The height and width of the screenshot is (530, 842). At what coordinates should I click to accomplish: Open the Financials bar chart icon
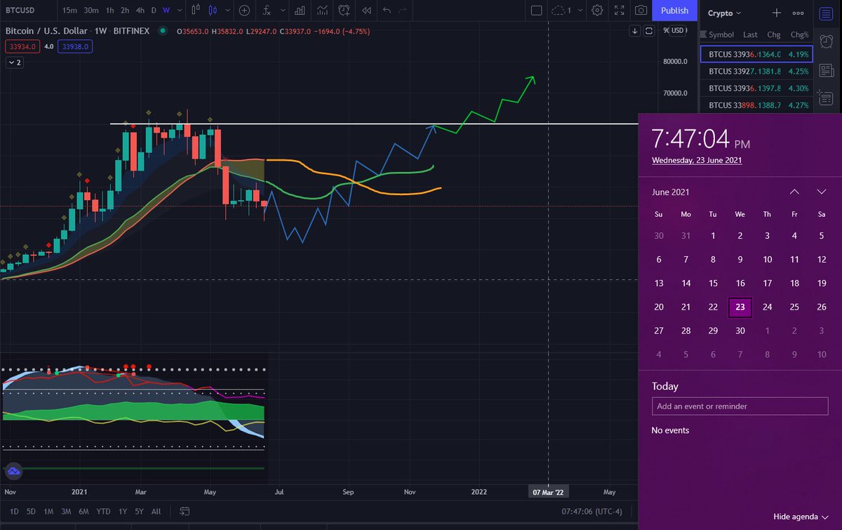(300, 11)
